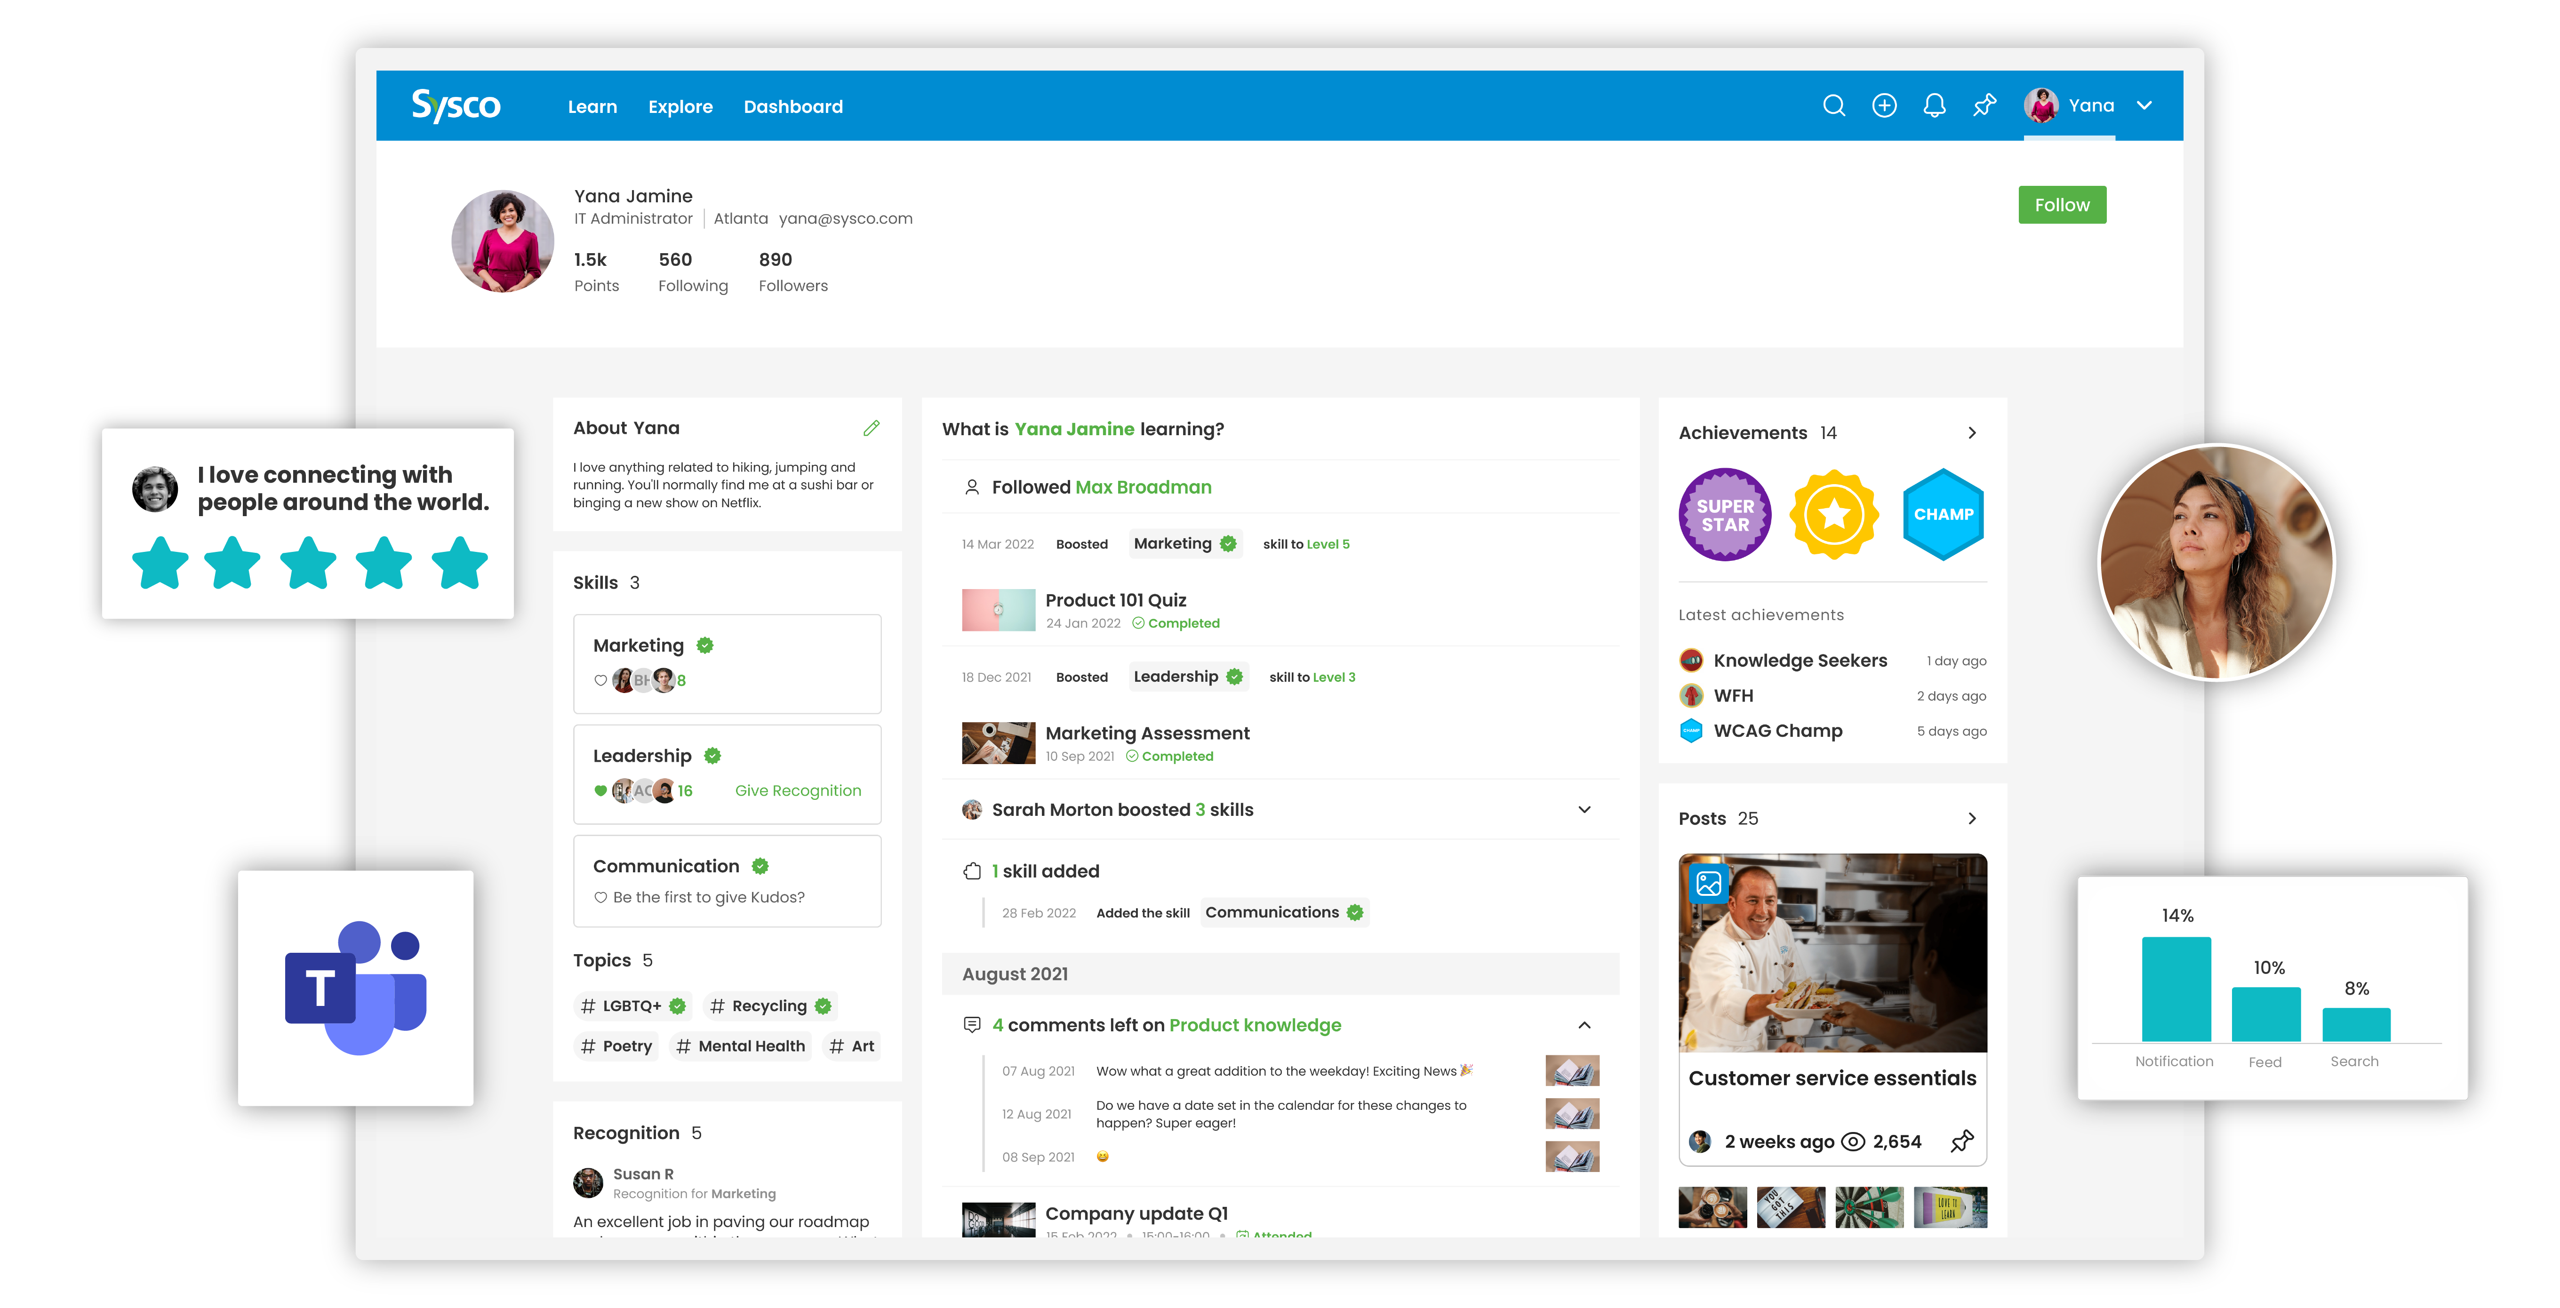This screenshot has height=1308, width=2560.
Task: Pin the Customer service essentials post
Action: (x=1963, y=1141)
